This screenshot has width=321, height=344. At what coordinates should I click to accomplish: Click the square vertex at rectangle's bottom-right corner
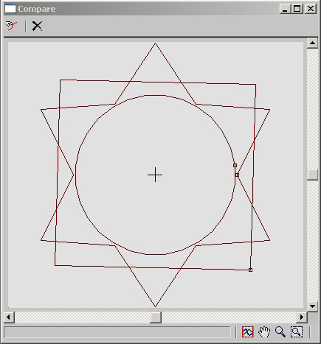[250, 270]
